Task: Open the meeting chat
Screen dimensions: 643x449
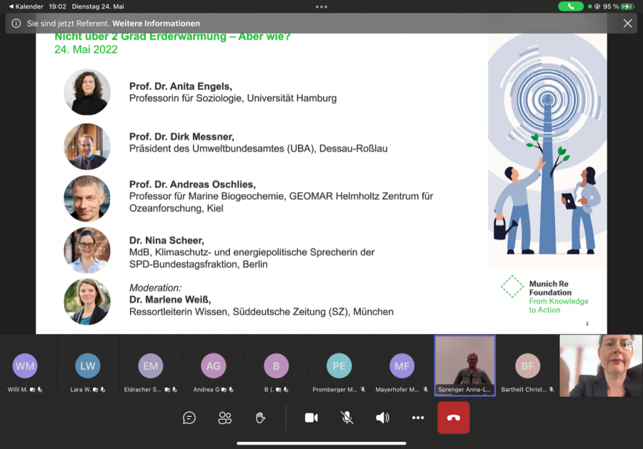Action: point(189,418)
